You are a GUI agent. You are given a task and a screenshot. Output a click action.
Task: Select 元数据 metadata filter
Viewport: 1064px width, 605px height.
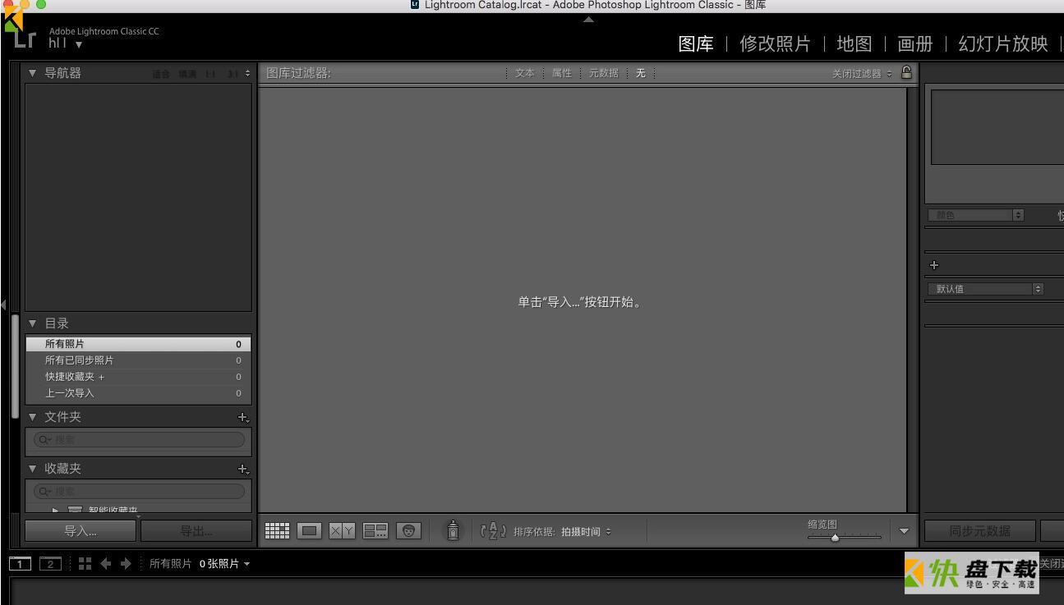click(x=604, y=74)
